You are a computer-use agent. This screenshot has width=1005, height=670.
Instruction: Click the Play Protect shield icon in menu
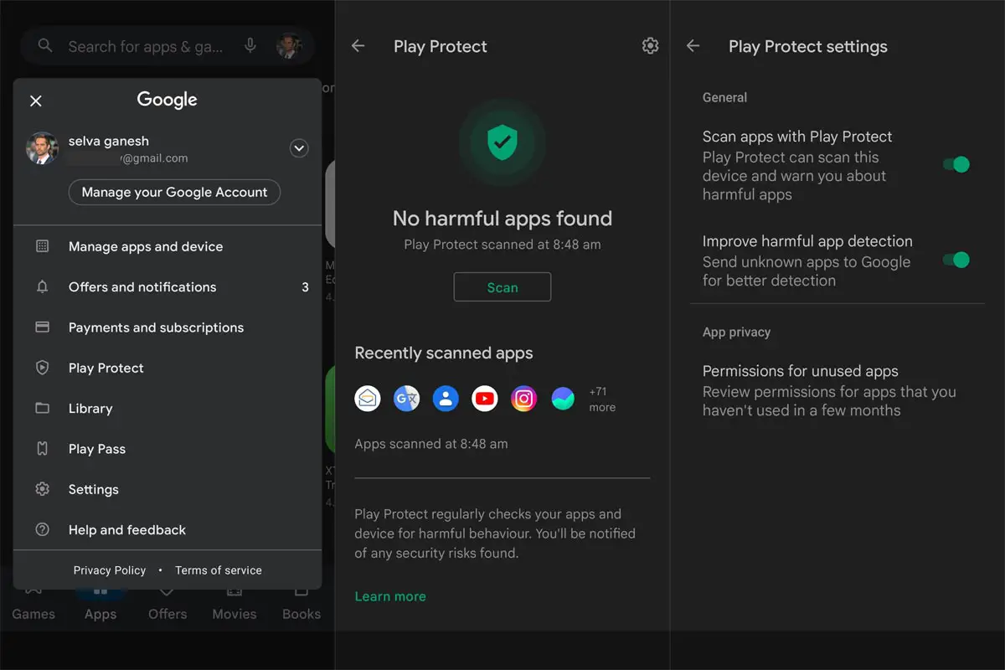pyautogui.click(x=42, y=368)
